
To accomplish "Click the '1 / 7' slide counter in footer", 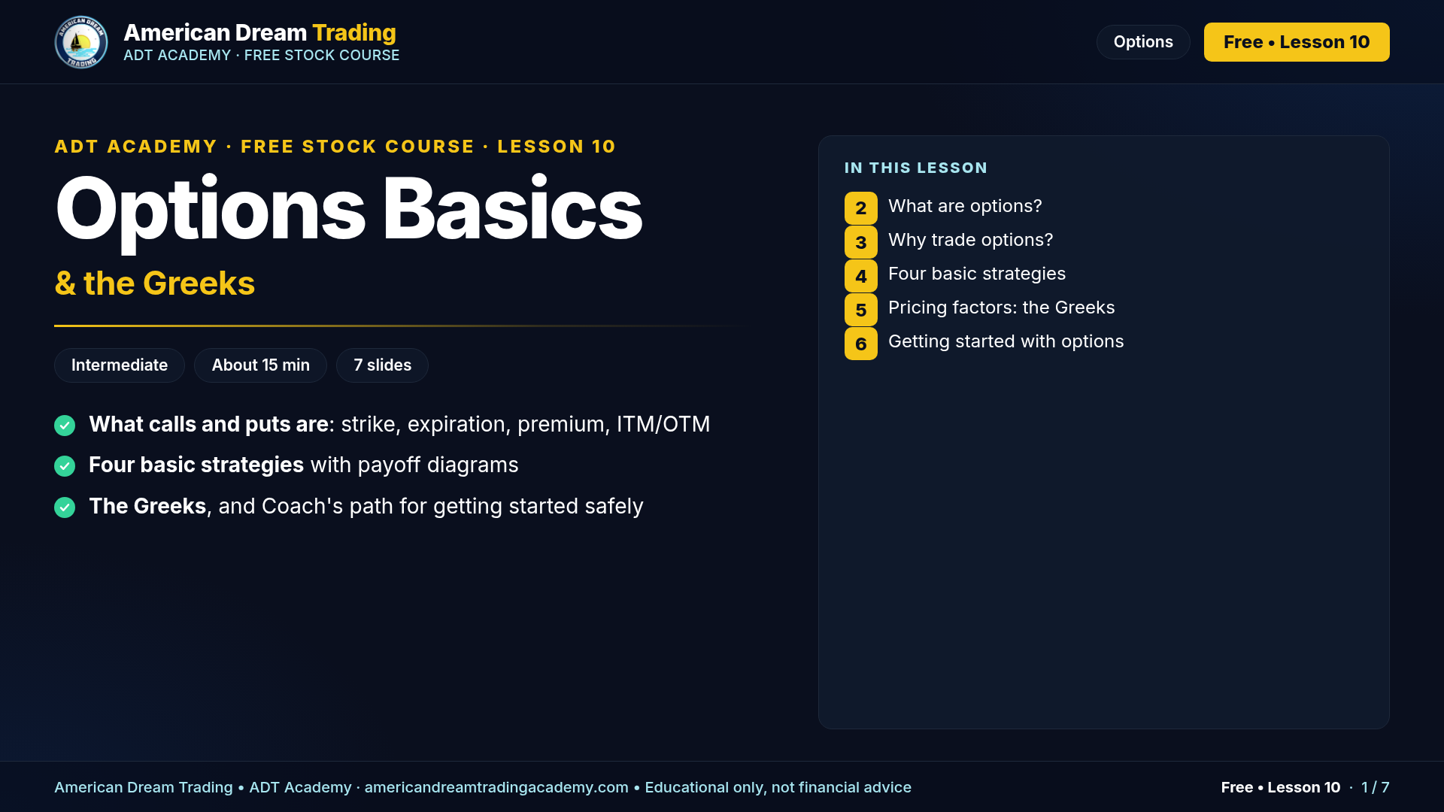I will 1375,787.
